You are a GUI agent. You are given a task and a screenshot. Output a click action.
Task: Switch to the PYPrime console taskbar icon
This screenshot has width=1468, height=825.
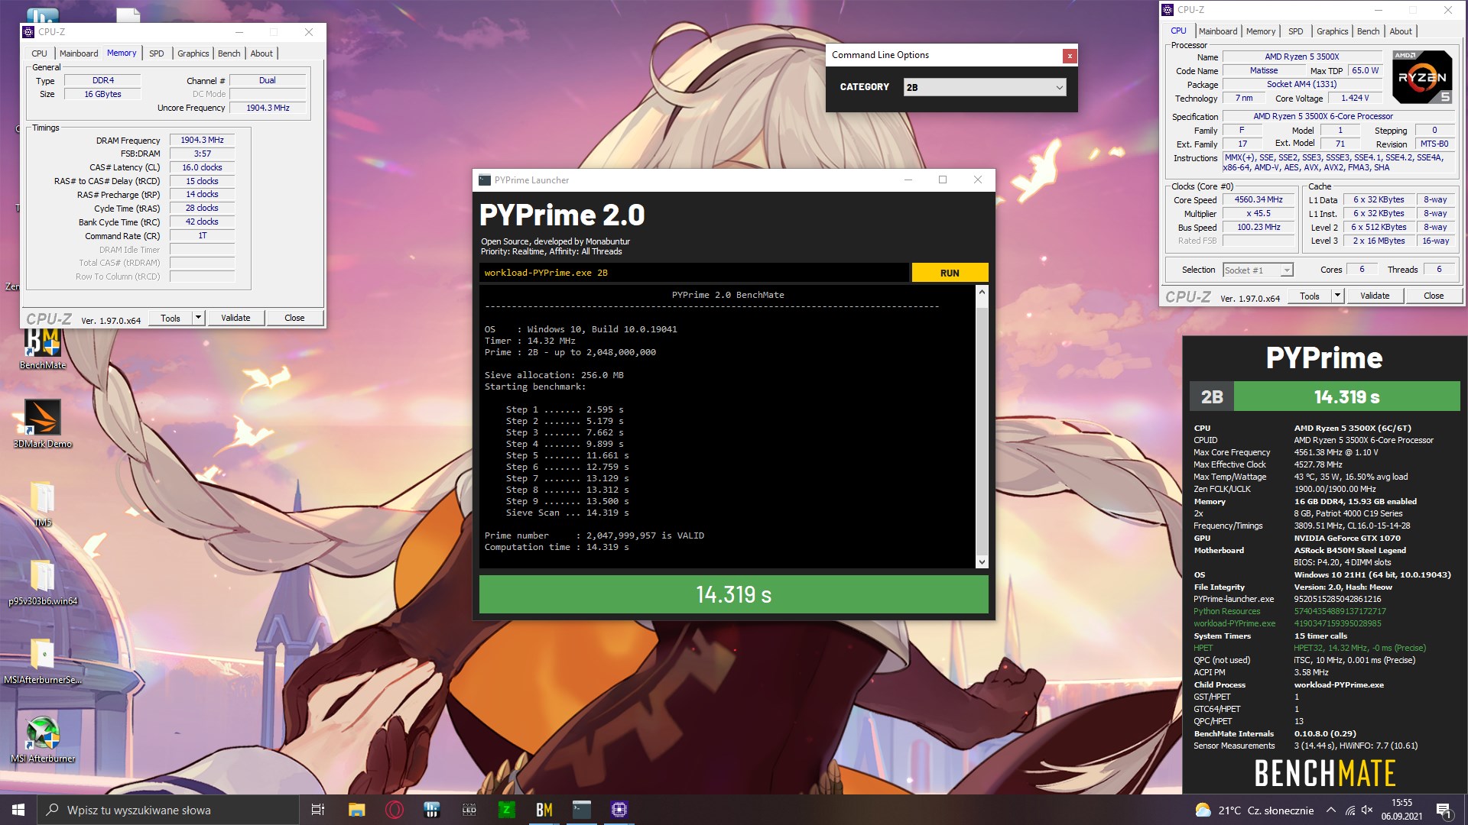click(x=582, y=810)
